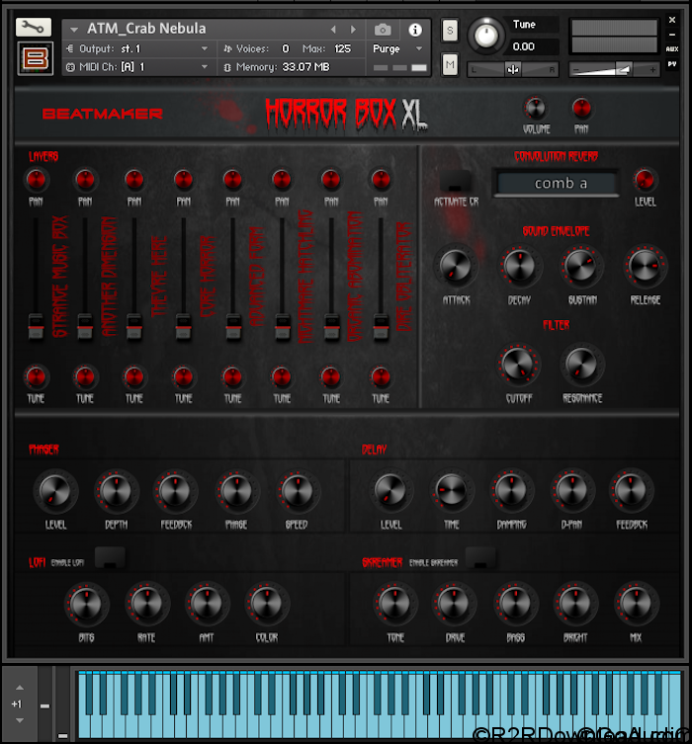Click the LOFI Amt knob
This screenshot has height=744, width=692.
pyautogui.click(x=207, y=604)
